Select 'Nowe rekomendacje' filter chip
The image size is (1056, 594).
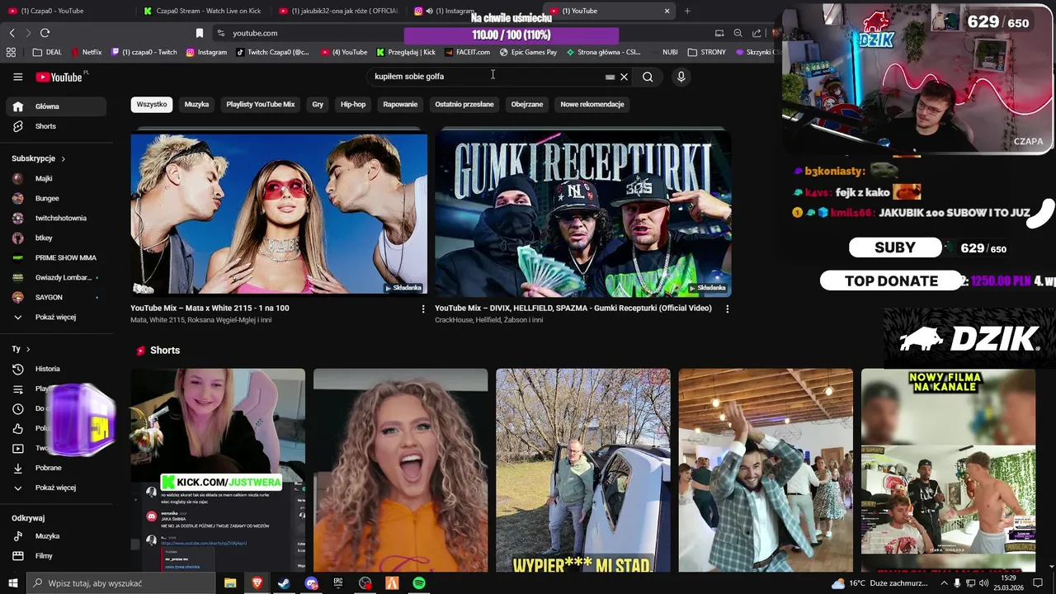592,104
